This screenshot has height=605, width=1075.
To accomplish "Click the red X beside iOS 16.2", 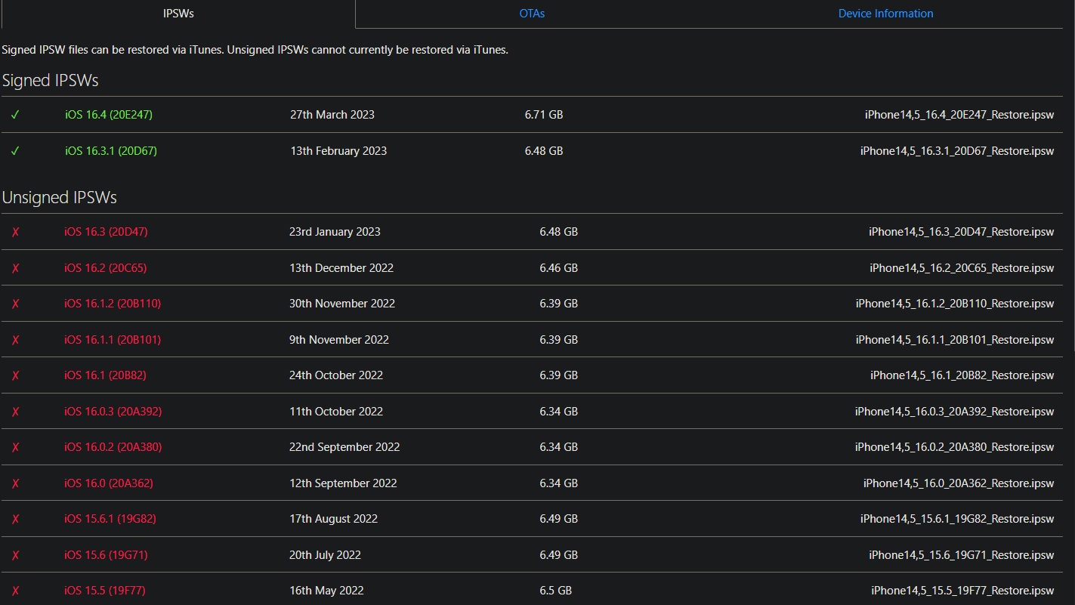I will (x=15, y=268).
